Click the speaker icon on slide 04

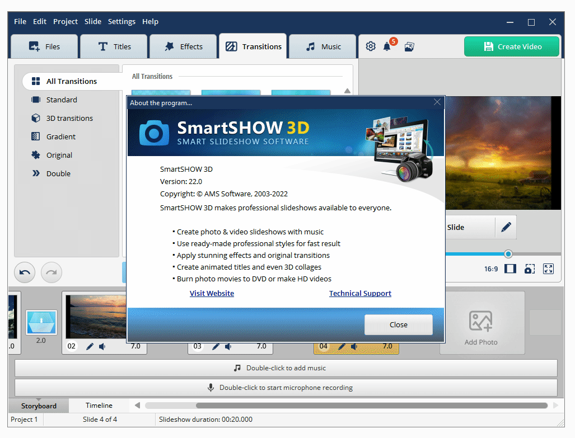click(354, 346)
